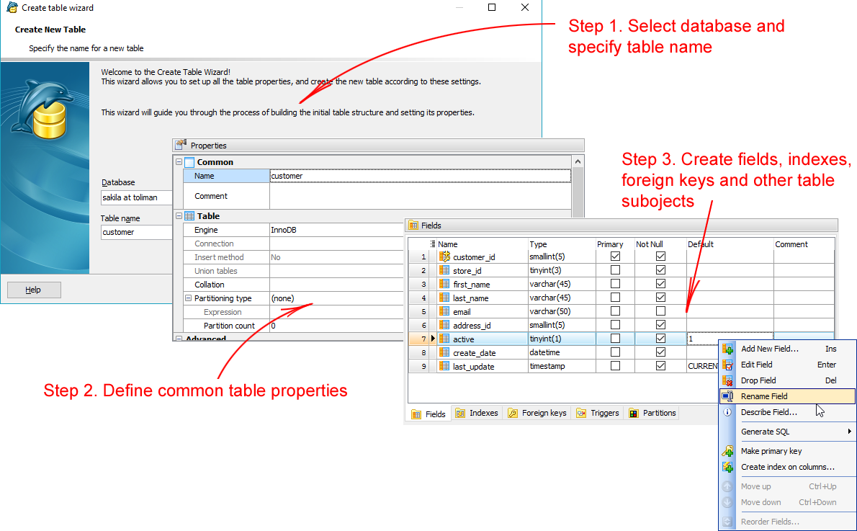This screenshot has height=531, width=857.
Task: Click the Drop Field icon in context menu
Action: coord(727,380)
